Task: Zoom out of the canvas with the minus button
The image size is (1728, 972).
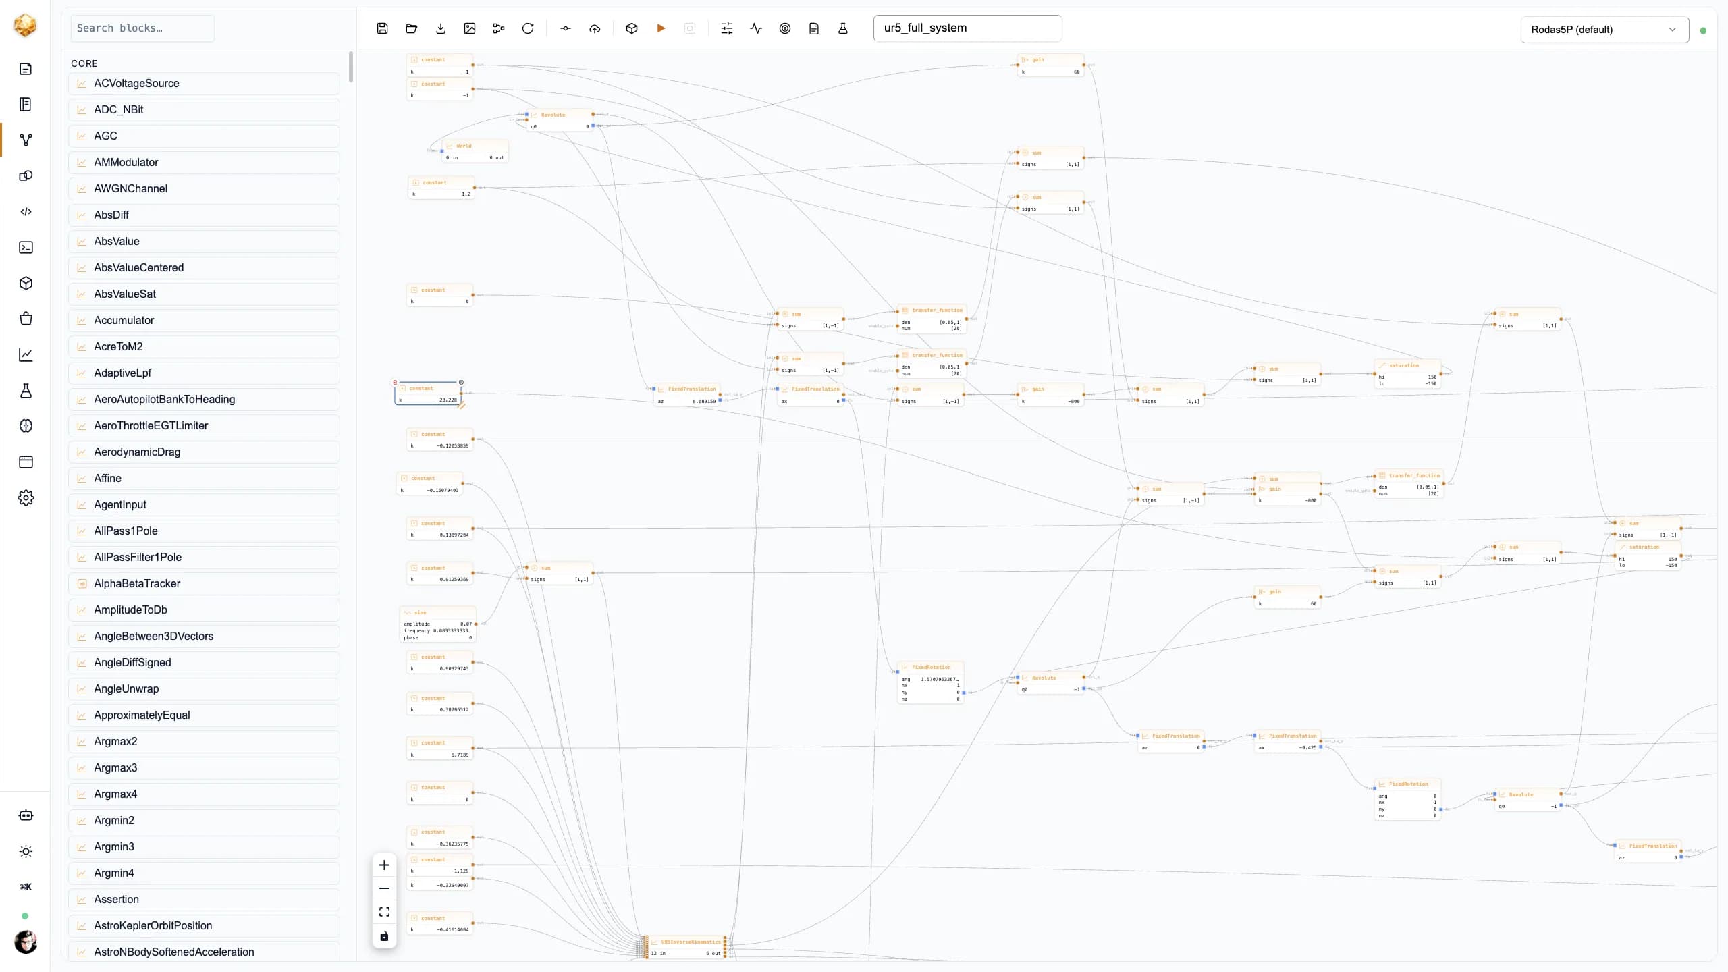Action: [384, 888]
